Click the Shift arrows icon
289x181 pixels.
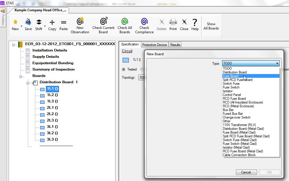[39, 22]
